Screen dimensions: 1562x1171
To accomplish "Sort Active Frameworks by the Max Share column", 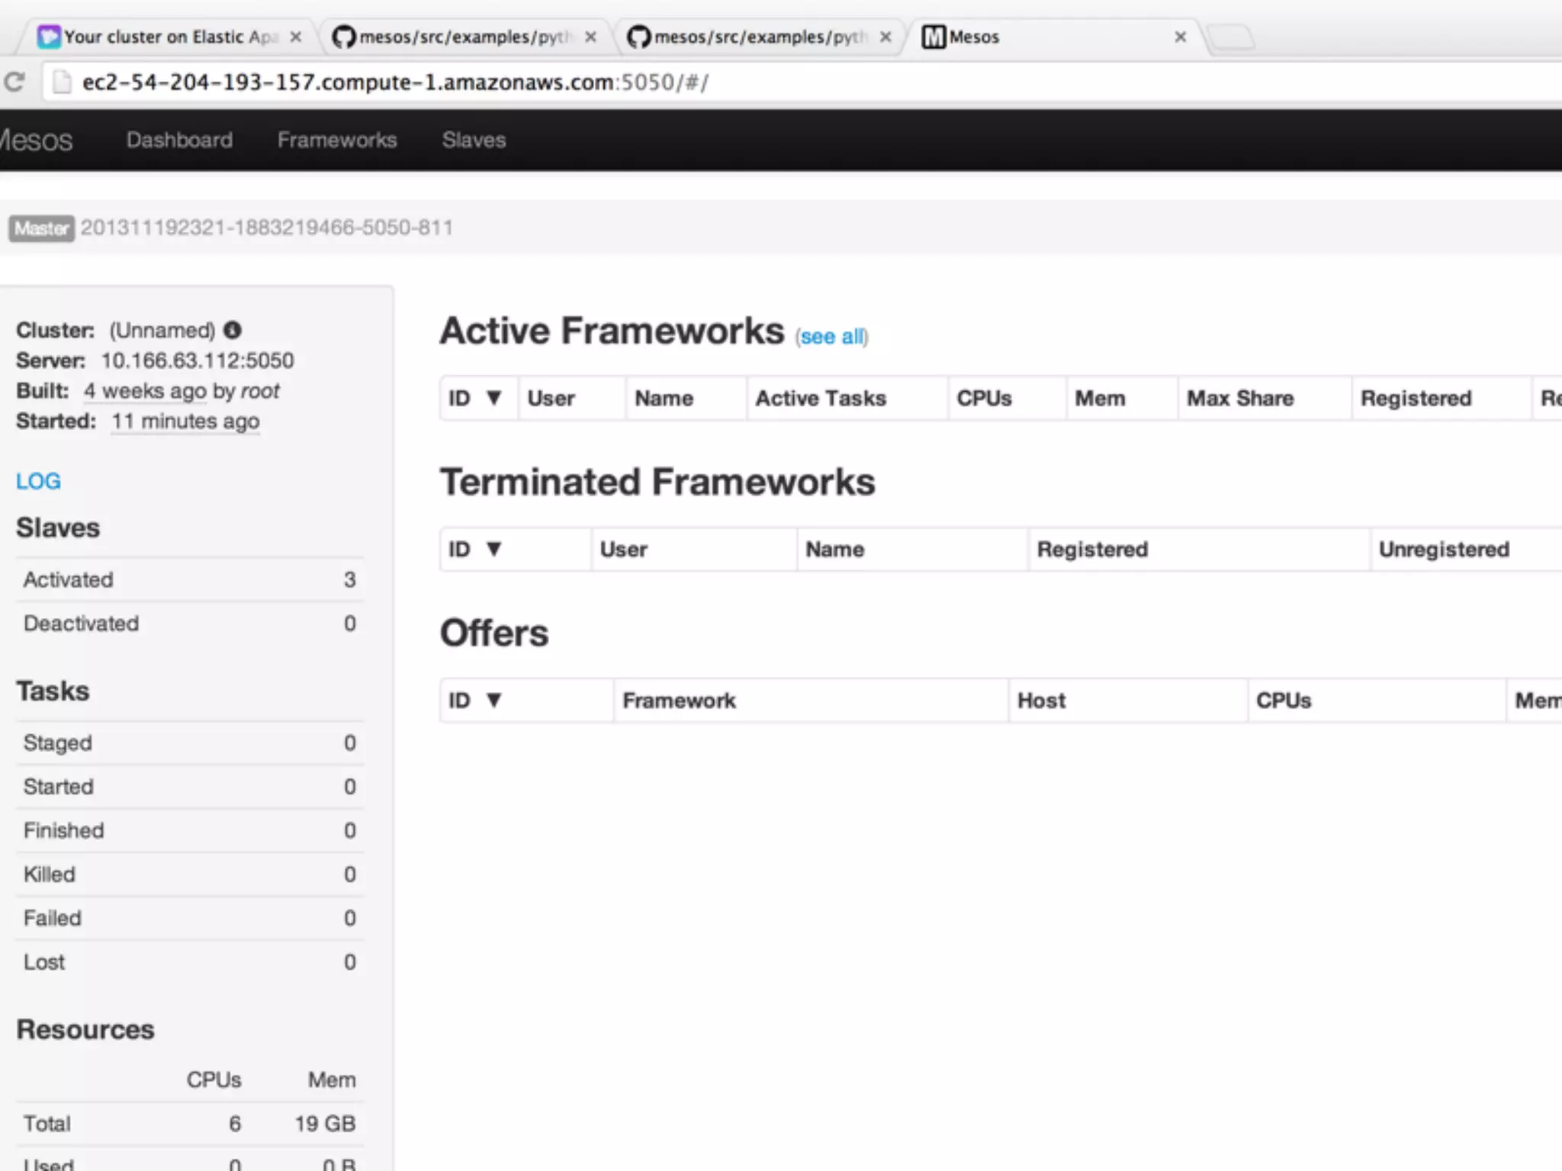I will [1240, 398].
